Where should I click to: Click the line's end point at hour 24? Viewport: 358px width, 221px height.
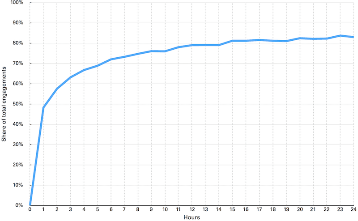(x=354, y=37)
